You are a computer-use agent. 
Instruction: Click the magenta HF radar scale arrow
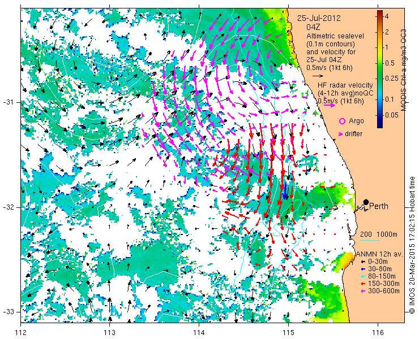(329, 105)
